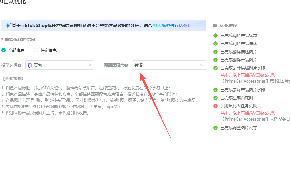Click the help icon next to 图翻原语言
Image resolution: width=291 pixels, height=176 pixels.
click(126, 65)
